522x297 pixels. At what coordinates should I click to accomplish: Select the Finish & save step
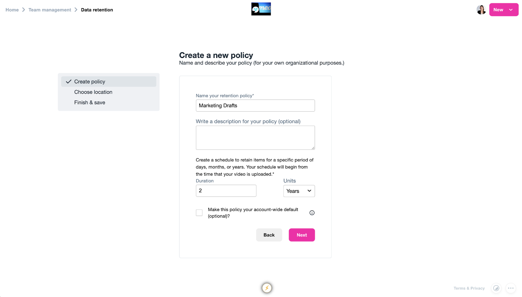coord(90,103)
